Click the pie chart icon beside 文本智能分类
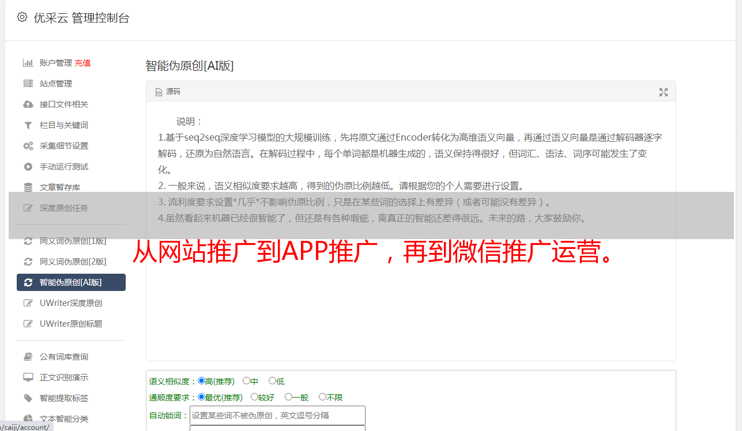Image resolution: width=742 pixels, height=431 pixels. point(28,419)
